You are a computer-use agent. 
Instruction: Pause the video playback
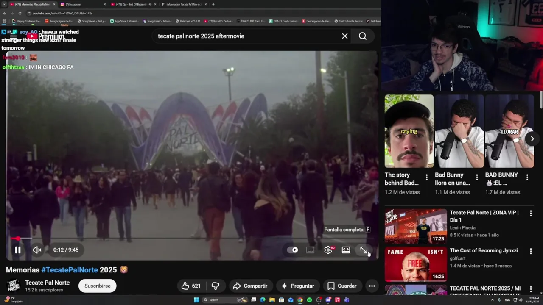click(x=18, y=250)
